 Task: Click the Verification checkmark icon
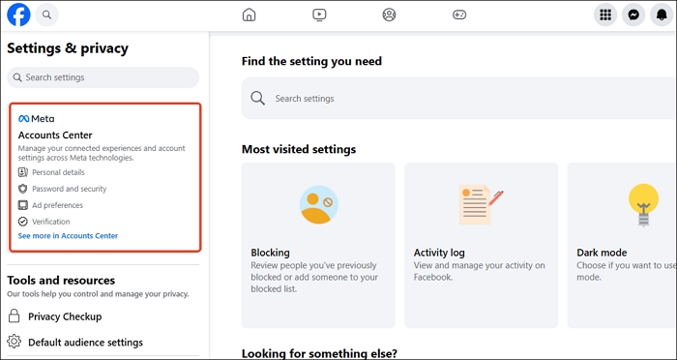coord(23,222)
